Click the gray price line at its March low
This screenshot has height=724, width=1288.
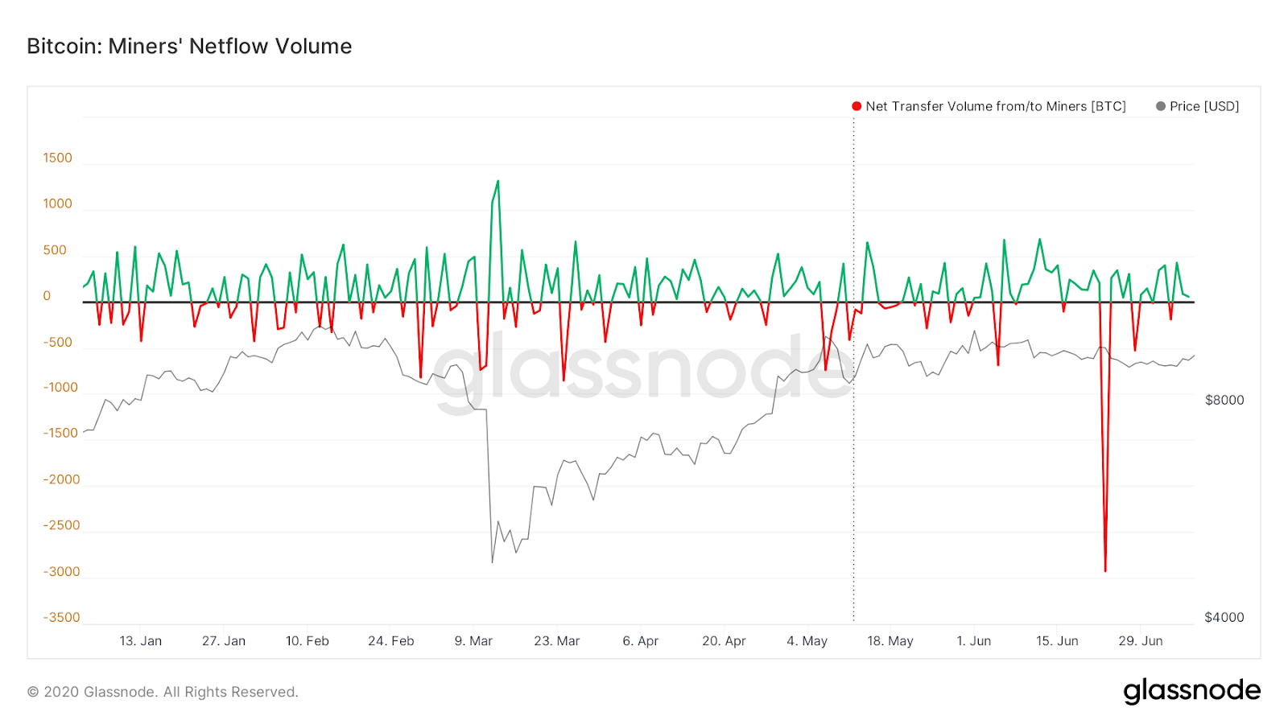493,562
